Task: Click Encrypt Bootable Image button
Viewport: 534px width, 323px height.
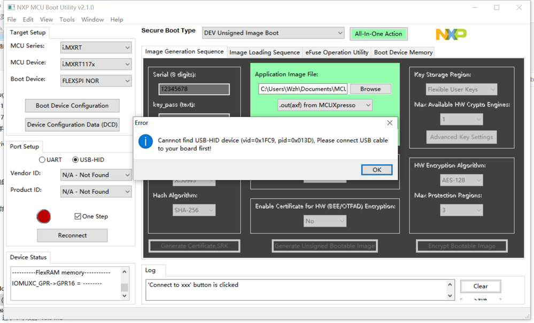Action: click(462, 246)
